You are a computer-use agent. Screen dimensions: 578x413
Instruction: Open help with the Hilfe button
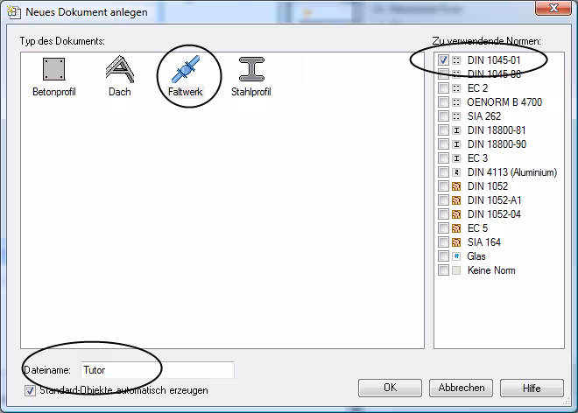(531, 388)
